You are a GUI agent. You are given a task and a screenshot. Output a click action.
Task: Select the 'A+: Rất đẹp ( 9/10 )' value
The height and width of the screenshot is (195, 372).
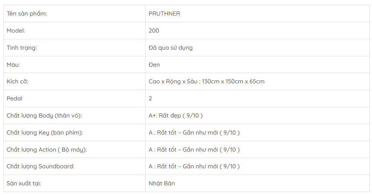tap(176, 116)
